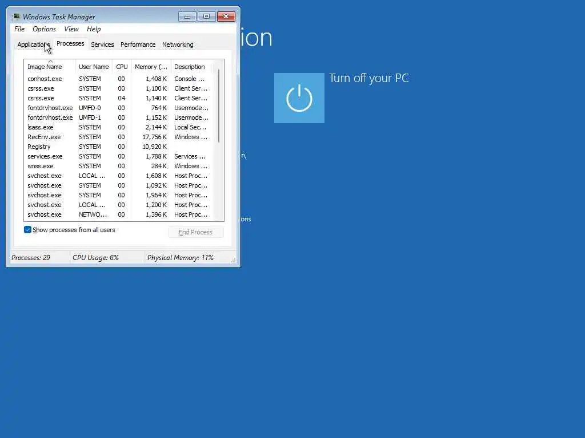Image resolution: width=585 pixels, height=438 pixels.
Task: Click the Turn off your PC power icon
Action: tap(299, 98)
